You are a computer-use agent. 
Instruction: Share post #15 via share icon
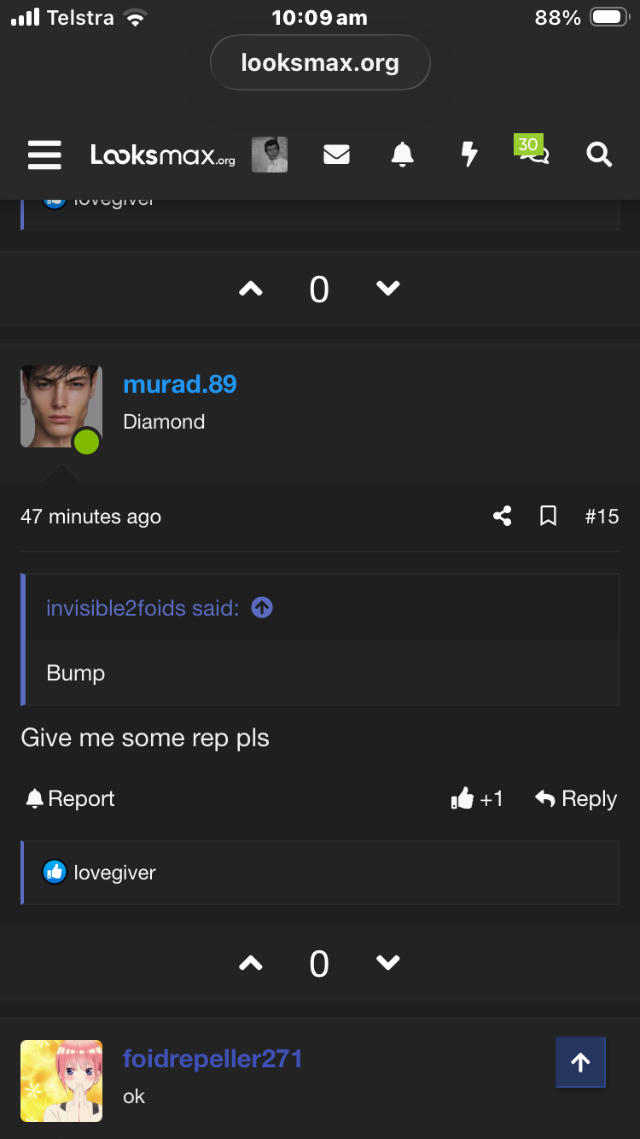tap(503, 516)
